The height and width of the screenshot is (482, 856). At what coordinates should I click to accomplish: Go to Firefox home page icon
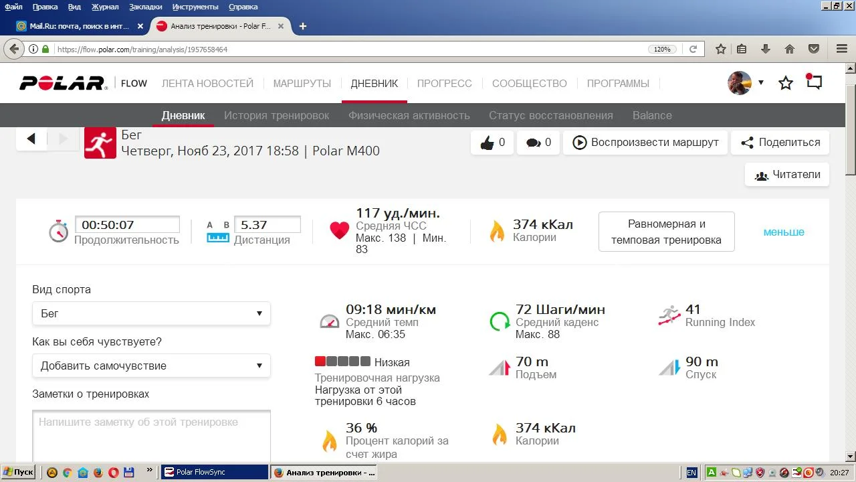click(x=790, y=49)
